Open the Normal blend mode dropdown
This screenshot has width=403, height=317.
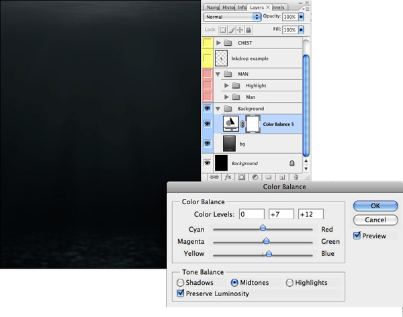click(x=232, y=16)
